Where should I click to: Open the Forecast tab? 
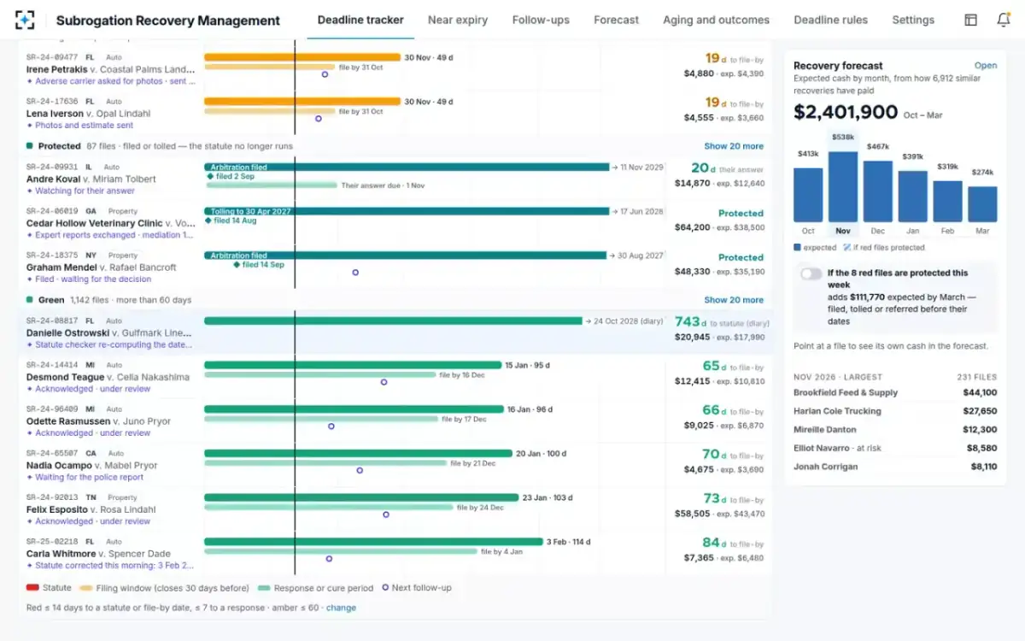tap(616, 20)
